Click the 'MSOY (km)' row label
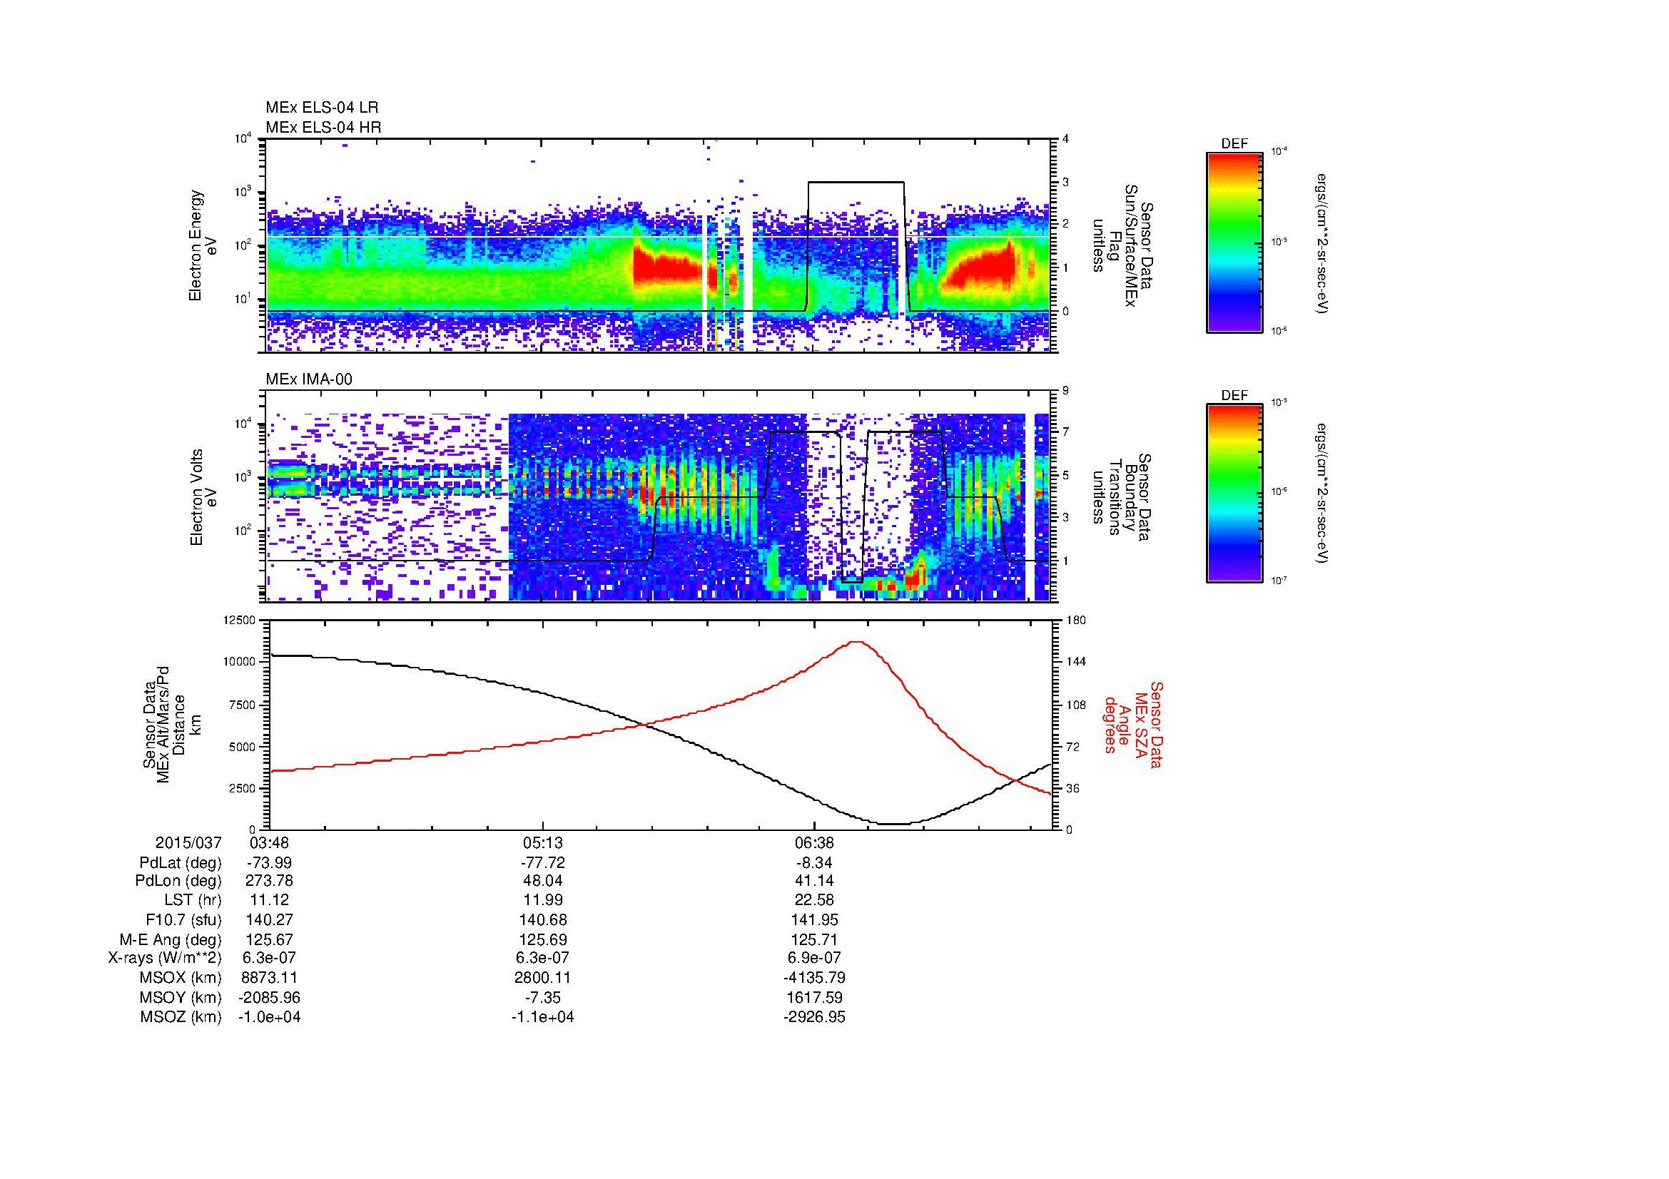This screenshot has width=1669, height=1179. (181, 997)
